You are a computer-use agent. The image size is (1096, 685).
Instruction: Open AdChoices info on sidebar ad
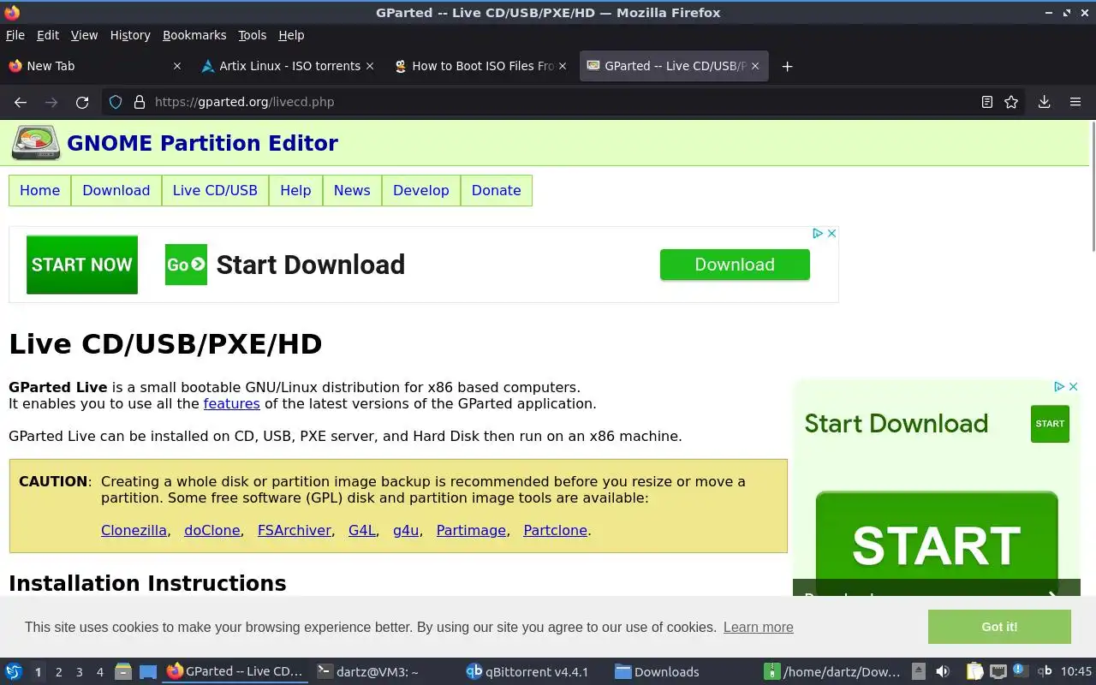pos(1059,387)
